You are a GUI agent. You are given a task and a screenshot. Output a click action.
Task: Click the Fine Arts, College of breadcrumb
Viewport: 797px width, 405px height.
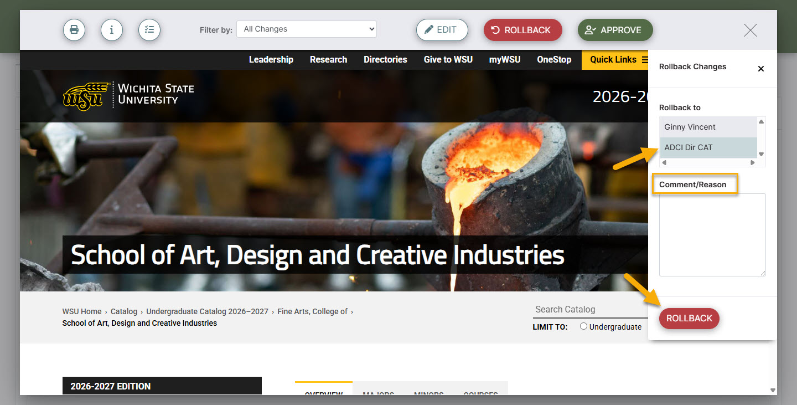[x=313, y=311]
